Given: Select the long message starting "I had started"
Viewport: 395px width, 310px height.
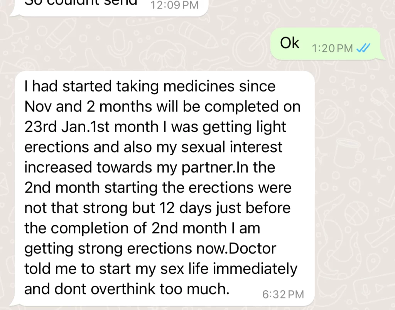Looking at the screenshot, I should [165, 188].
